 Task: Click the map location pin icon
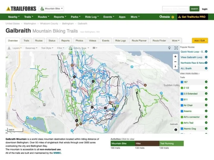[169, 48]
